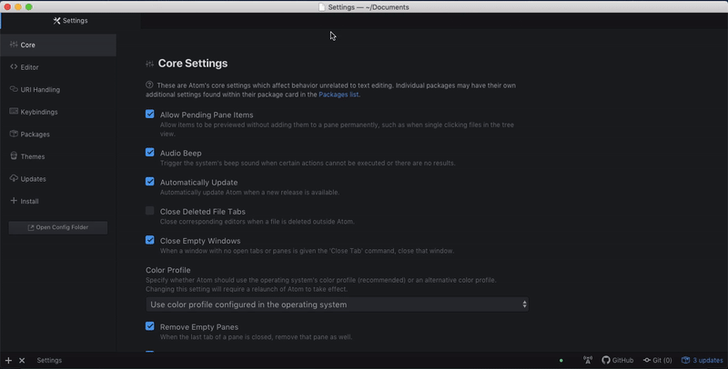The height and width of the screenshot is (369, 728).
Task: Click the sliders icon beside Core Settings heading
Action: coord(149,64)
